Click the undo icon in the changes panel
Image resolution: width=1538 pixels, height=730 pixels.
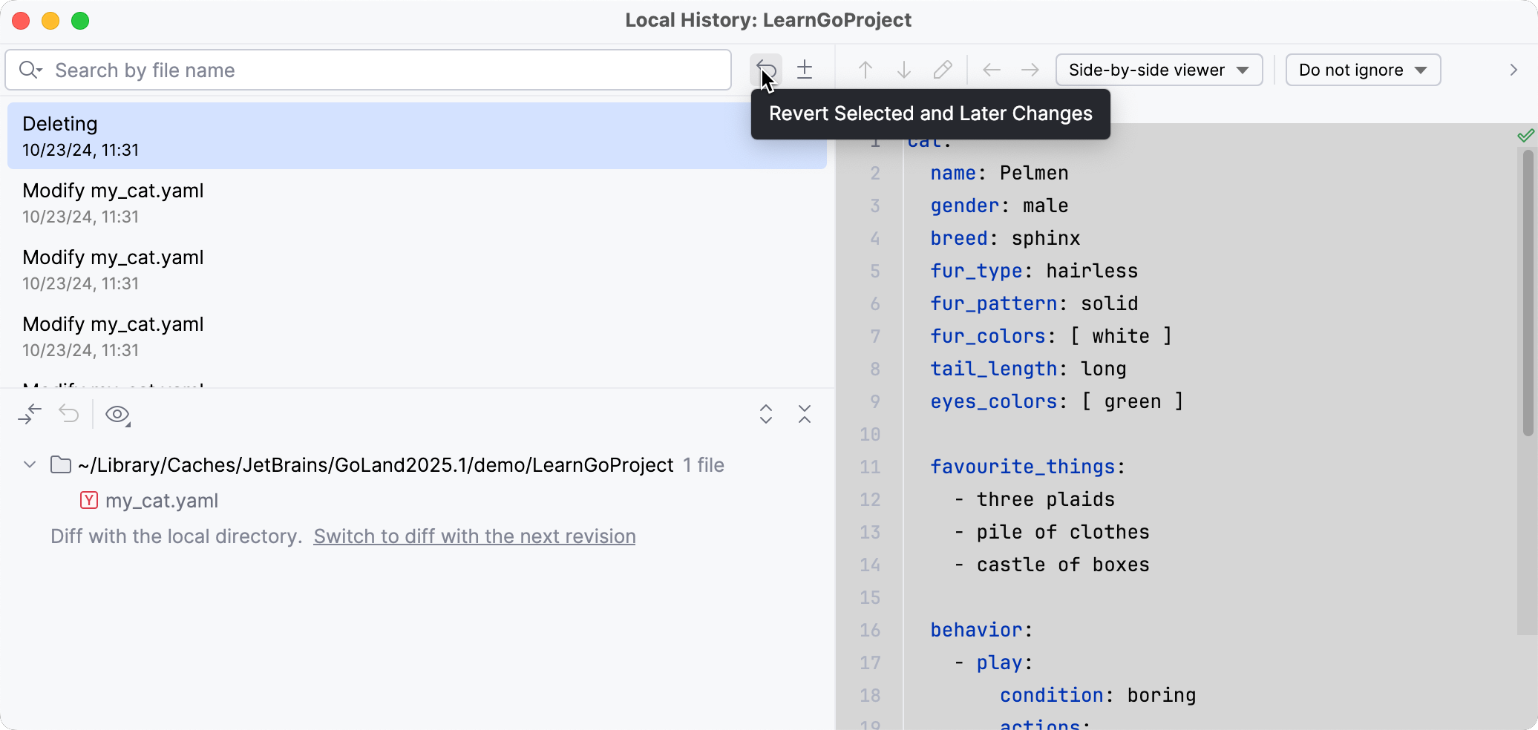[68, 415]
